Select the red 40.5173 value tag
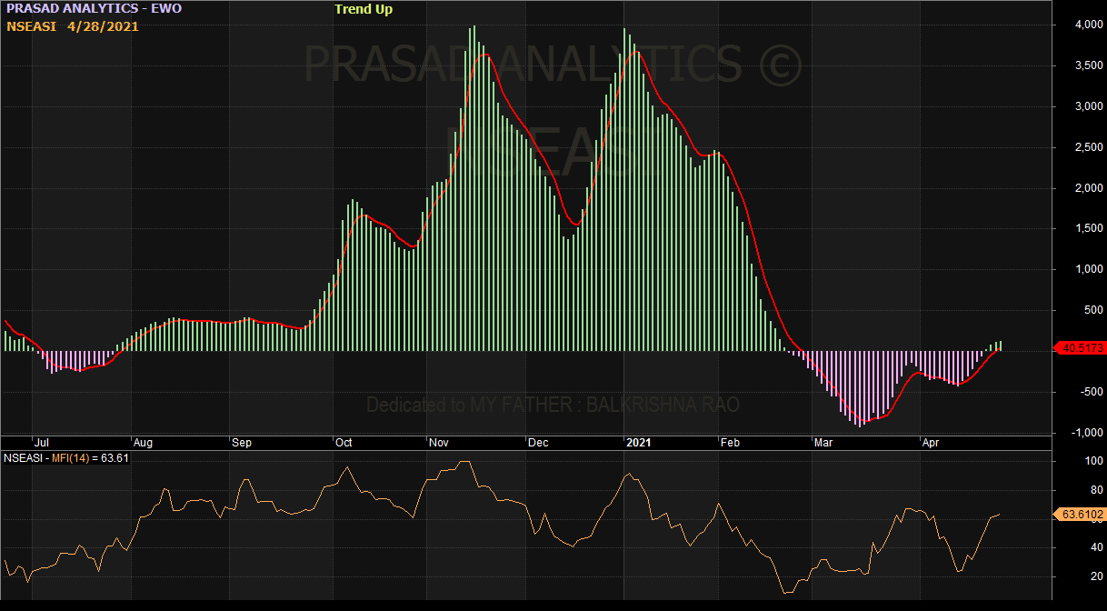 click(1082, 347)
